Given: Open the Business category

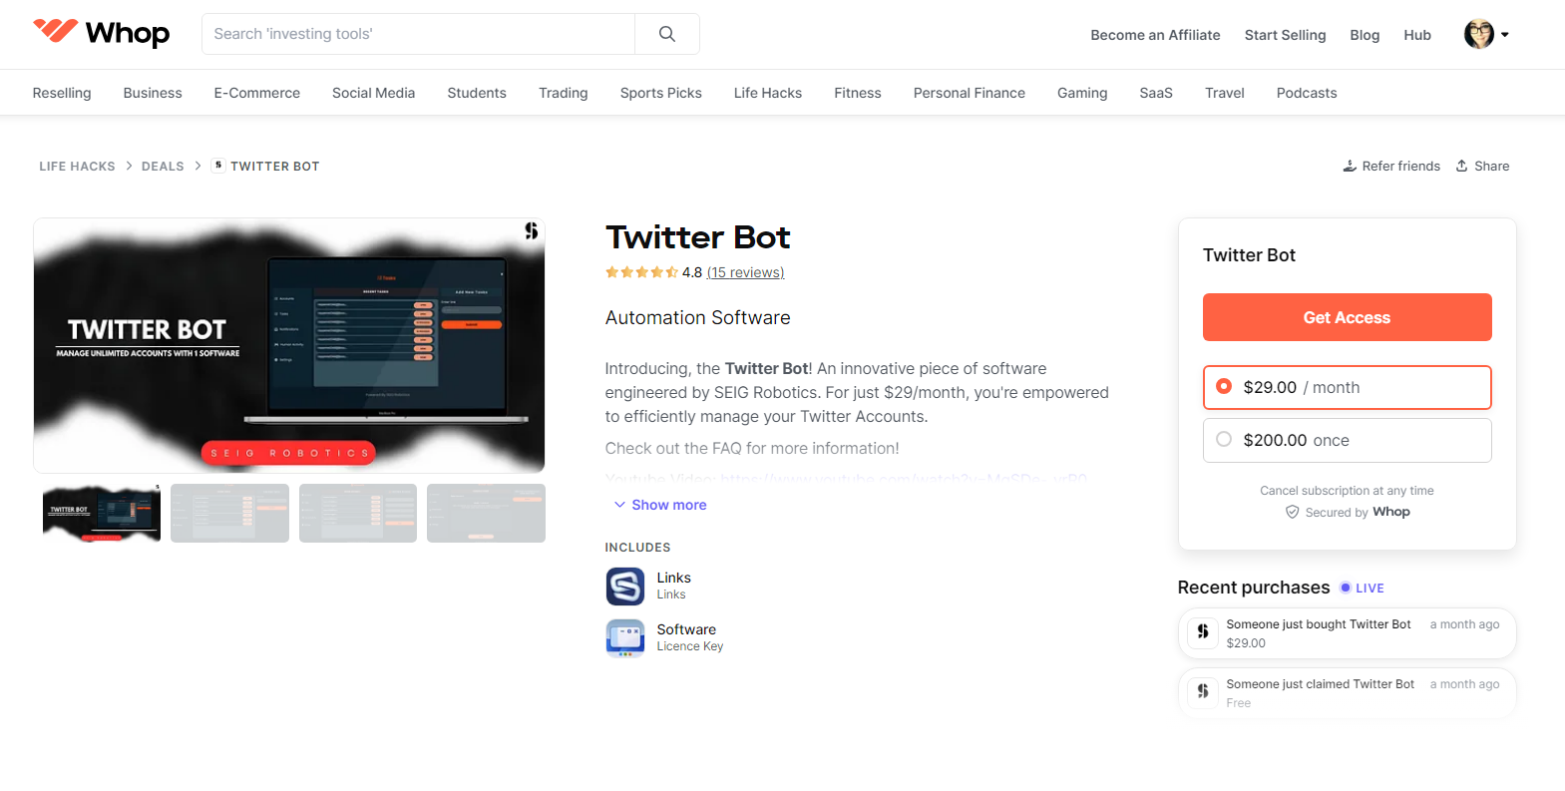Looking at the screenshot, I should click(x=153, y=93).
